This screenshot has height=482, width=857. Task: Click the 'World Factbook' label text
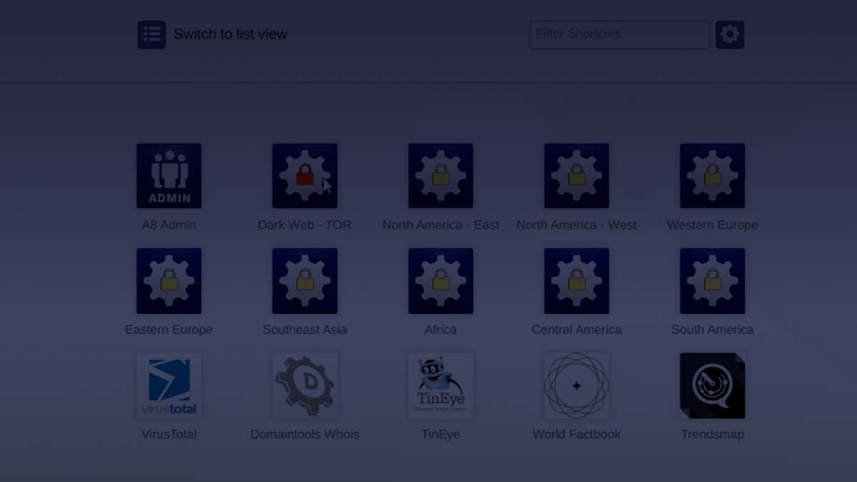pyautogui.click(x=576, y=434)
